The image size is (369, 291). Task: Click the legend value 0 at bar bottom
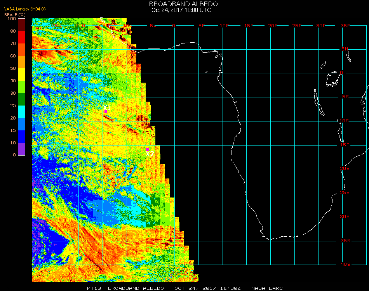click(x=14, y=155)
